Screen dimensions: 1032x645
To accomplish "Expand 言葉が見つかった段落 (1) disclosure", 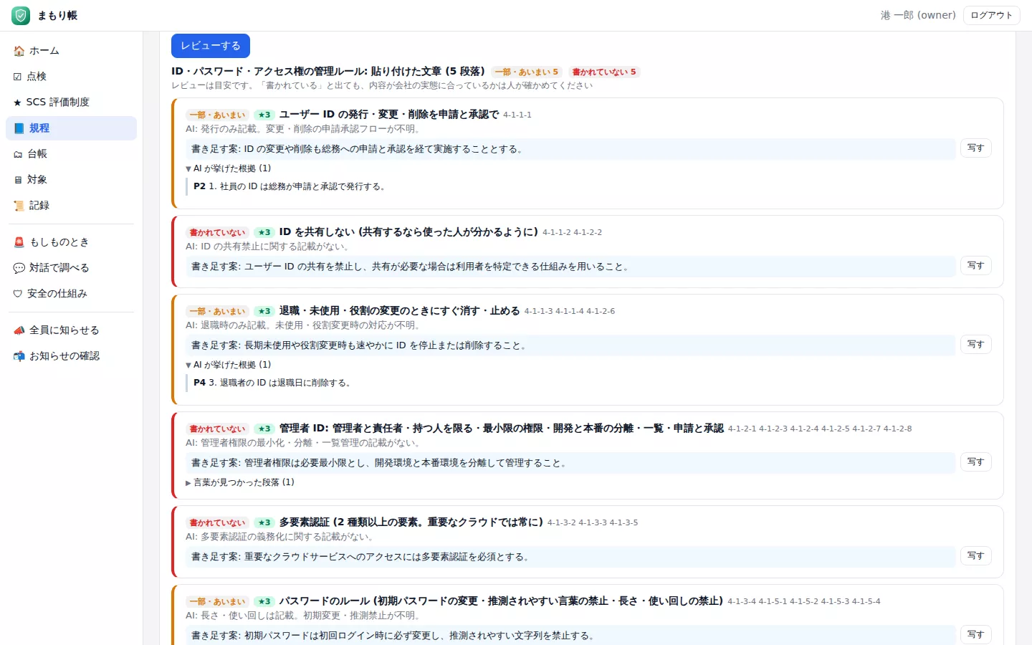I will (240, 482).
